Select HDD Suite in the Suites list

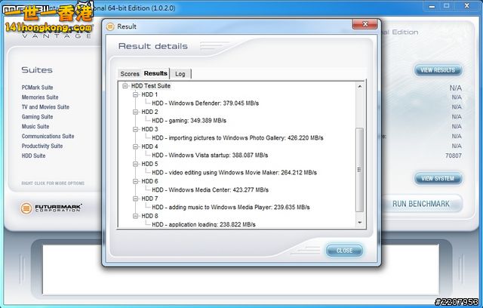34,156
